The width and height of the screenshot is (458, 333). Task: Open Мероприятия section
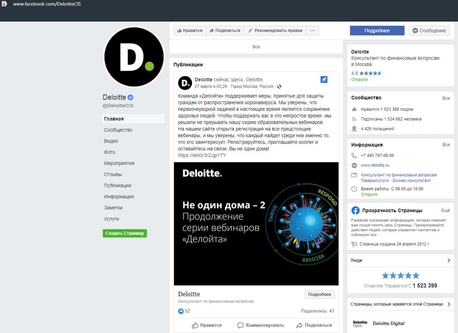coord(119,163)
